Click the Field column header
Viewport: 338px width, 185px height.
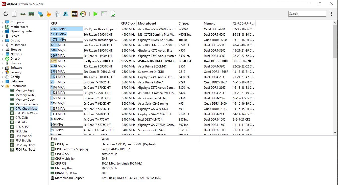[75, 139]
